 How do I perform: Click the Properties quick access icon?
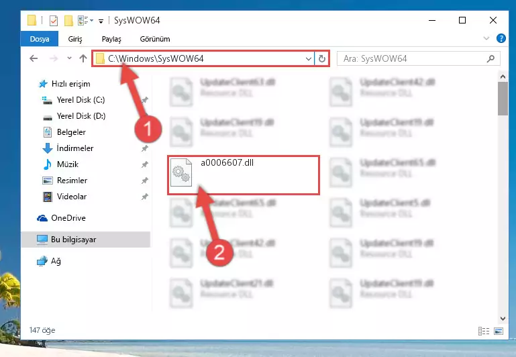(53, 20)
